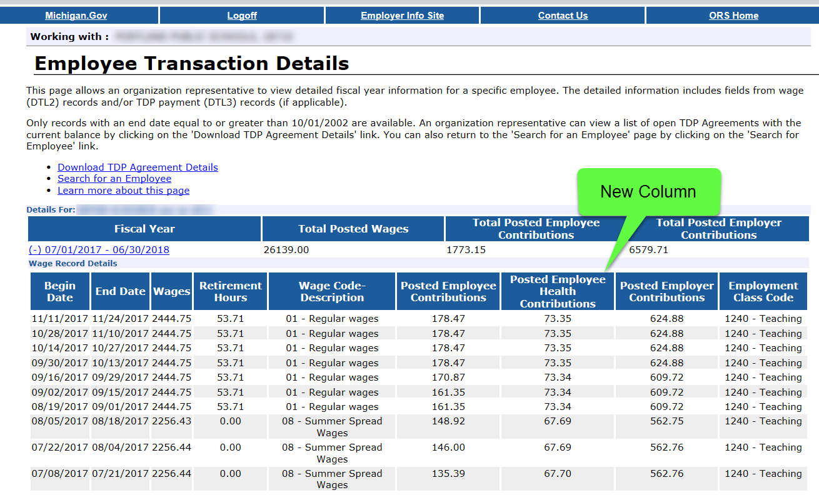Viewport: 819px width, 495px height.
Task: Click the Total Posted Wages header
Action: click(353, 229)
